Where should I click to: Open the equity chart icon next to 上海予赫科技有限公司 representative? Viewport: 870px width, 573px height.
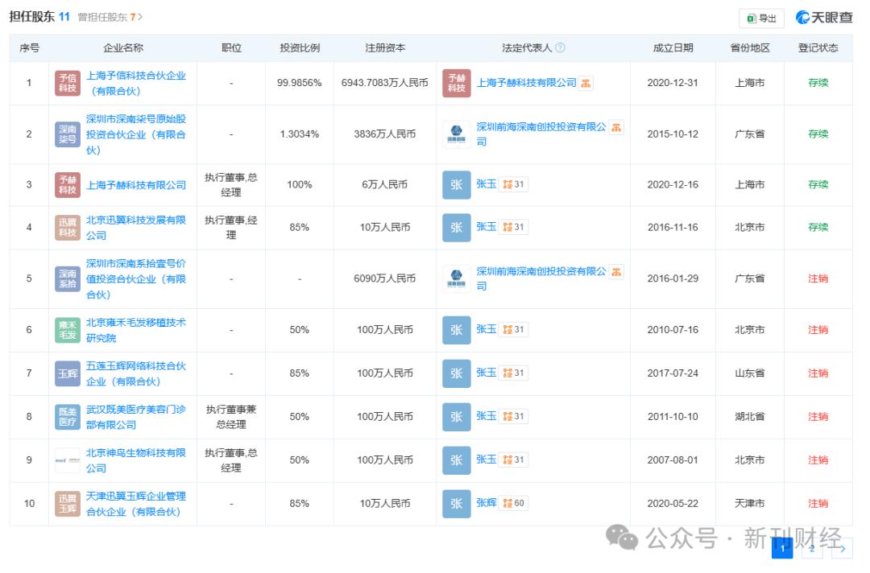tap(586, 83)
